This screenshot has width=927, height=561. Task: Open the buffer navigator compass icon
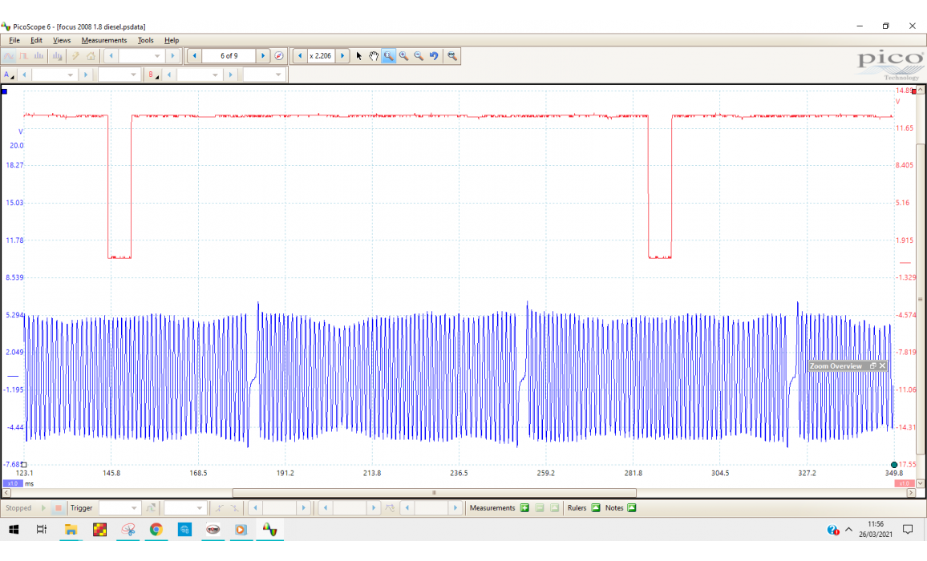(279, 56)
